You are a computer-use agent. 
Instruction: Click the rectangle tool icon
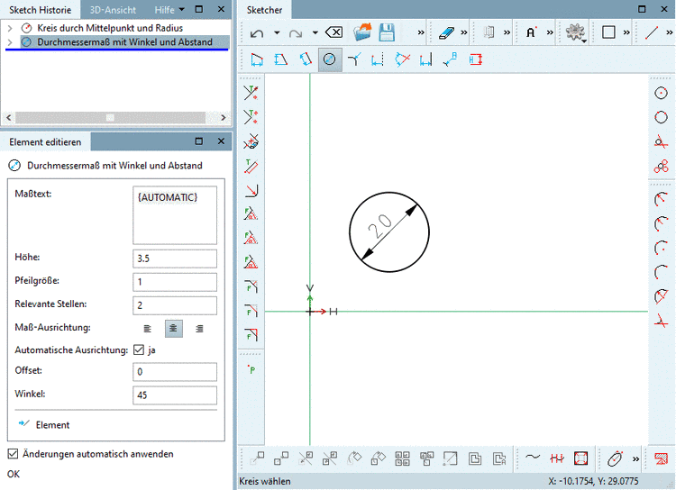(608, 32)
